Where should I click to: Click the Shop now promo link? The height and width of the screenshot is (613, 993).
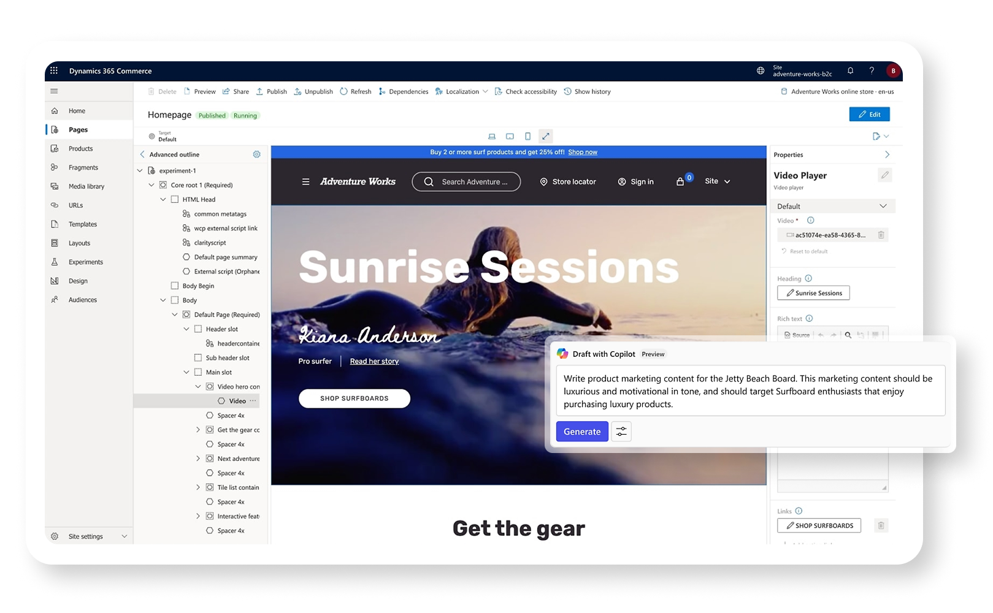click(583, 152)
